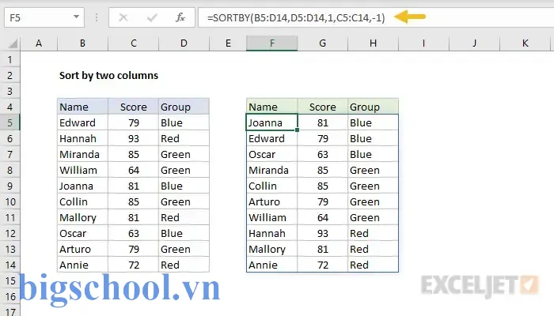Select row 10 header

(x=9, y=201)
